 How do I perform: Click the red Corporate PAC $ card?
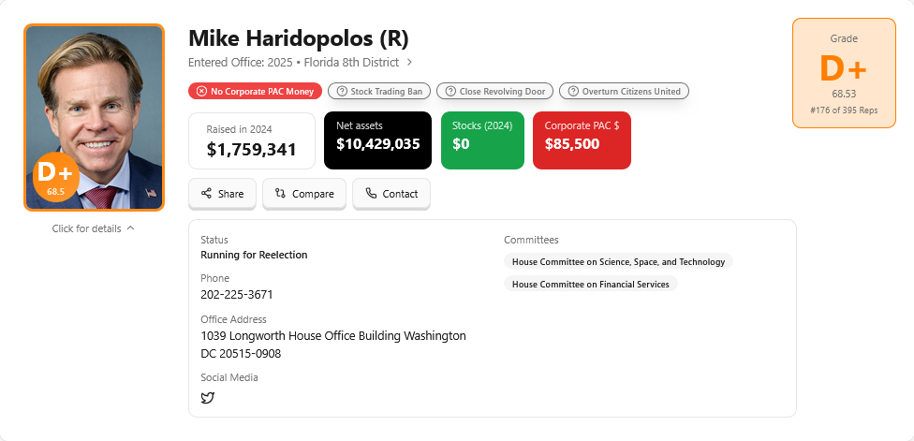(582, 140)
